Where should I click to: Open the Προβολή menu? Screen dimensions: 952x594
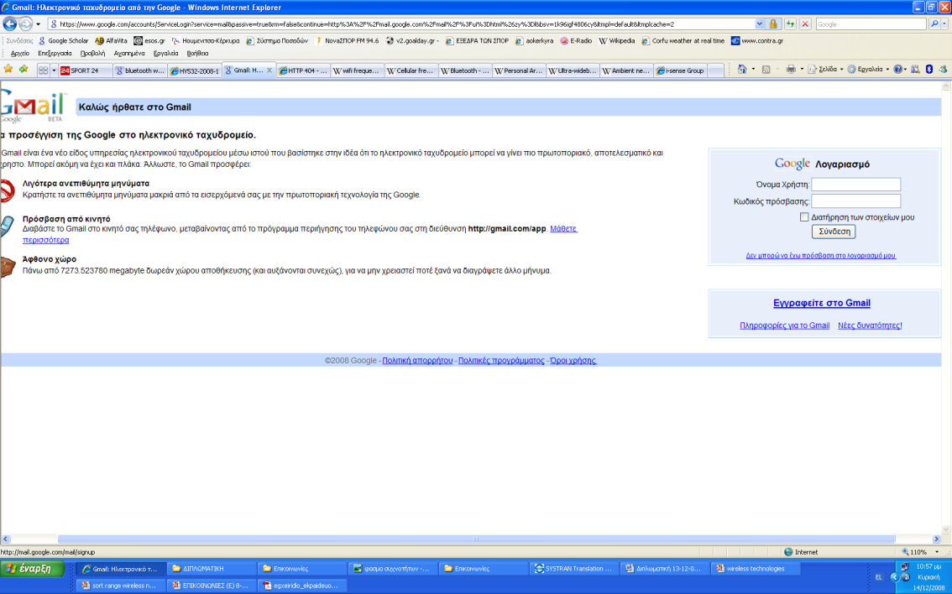(x=92, y=54)
